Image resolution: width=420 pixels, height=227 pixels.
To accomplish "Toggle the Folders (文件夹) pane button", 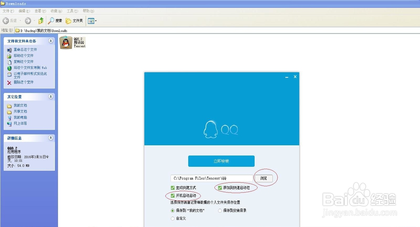I will 74,21.
